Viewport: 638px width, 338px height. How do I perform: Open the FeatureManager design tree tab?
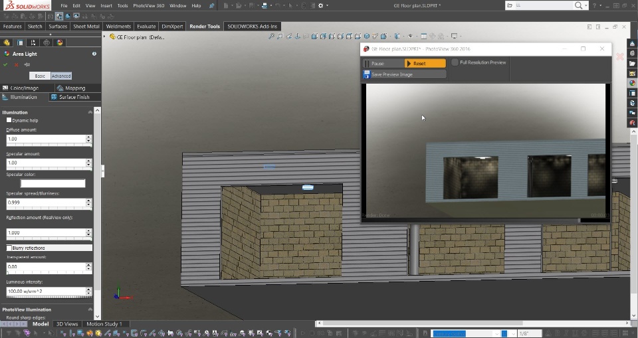7,42
